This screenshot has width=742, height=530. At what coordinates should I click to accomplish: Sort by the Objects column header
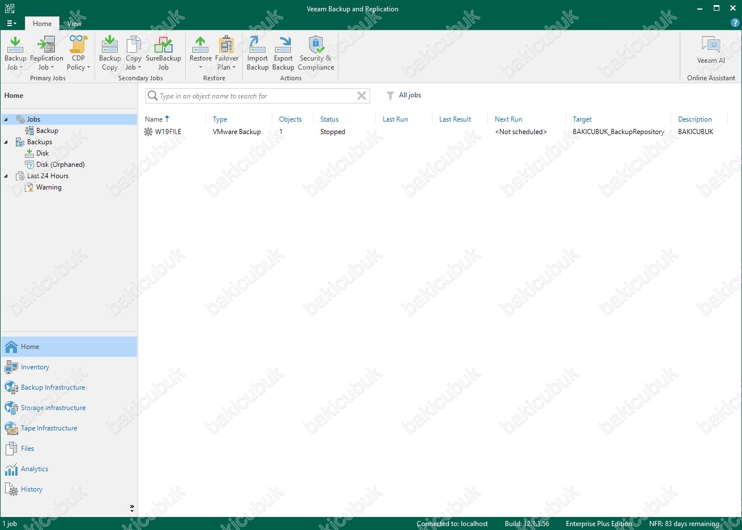pyautogui.click(x=290, y=119)
